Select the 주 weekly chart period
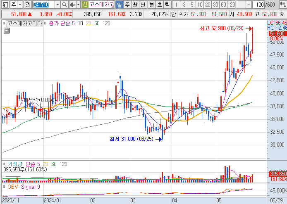This screenshot has height=204, width=287. pos(127,5)
